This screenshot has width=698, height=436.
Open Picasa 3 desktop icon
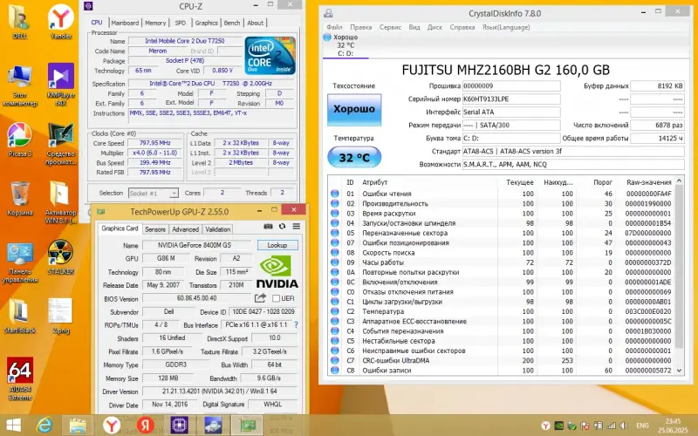19,140
